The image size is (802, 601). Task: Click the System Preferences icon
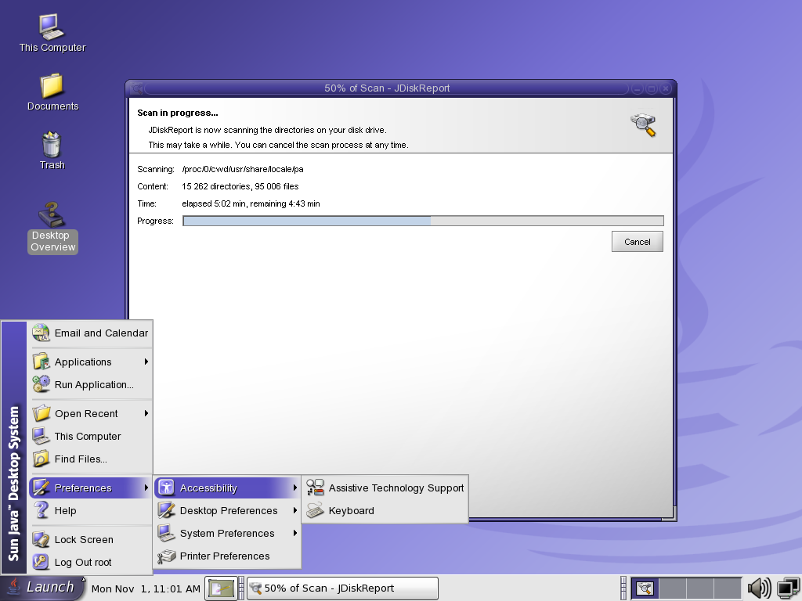pos(166,533)
